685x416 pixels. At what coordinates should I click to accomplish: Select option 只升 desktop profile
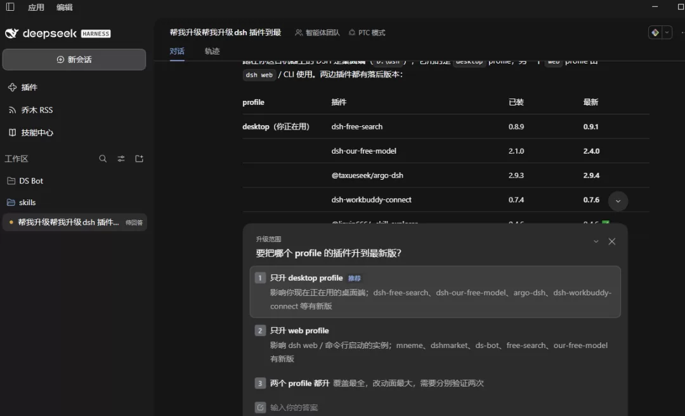[x=435, y=292]
